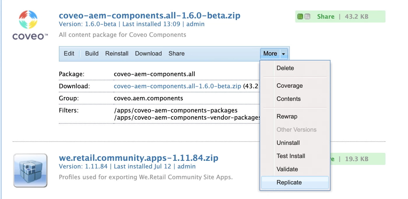This screenshot has width=408, height=199.
Task: Click Edit in the package toolbar
Action: pyautogui.click(x=69, y=54)
